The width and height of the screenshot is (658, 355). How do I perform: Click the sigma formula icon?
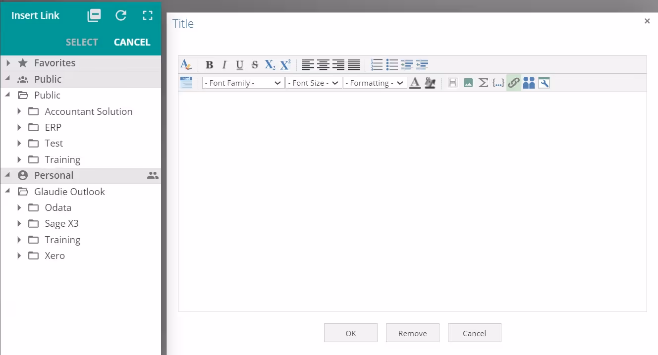(483, 83)
